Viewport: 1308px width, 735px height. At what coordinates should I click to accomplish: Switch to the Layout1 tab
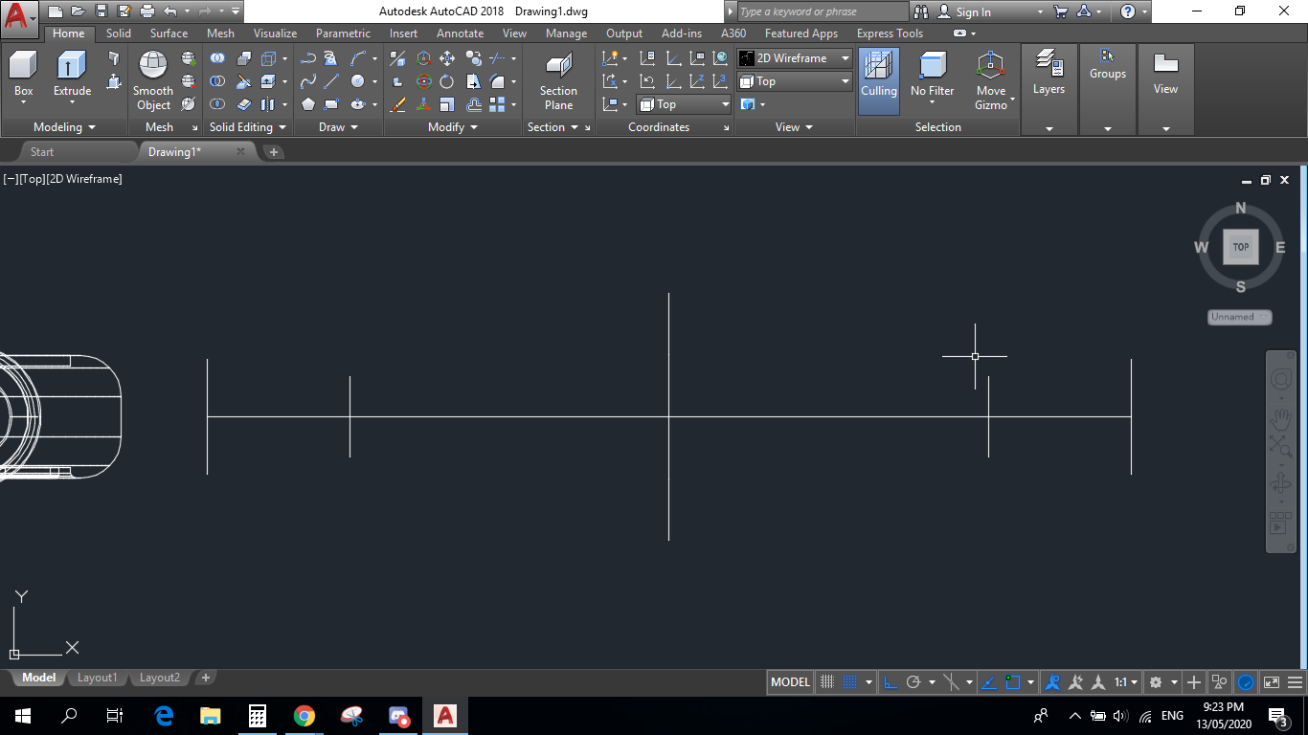pyautogui.click(x=97, y=678)
